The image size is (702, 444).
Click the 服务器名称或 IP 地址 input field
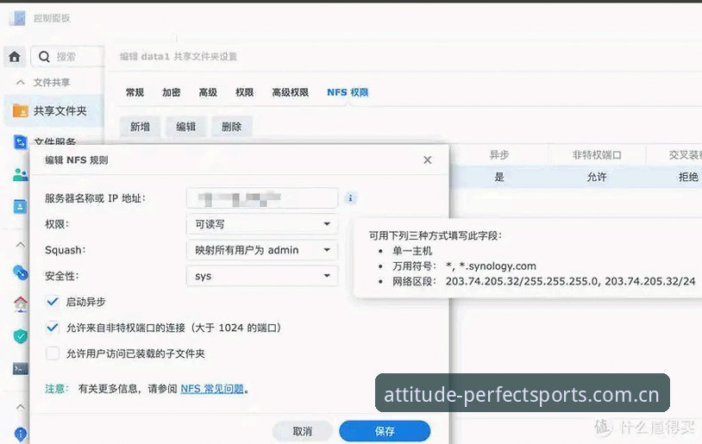[262, 198]
